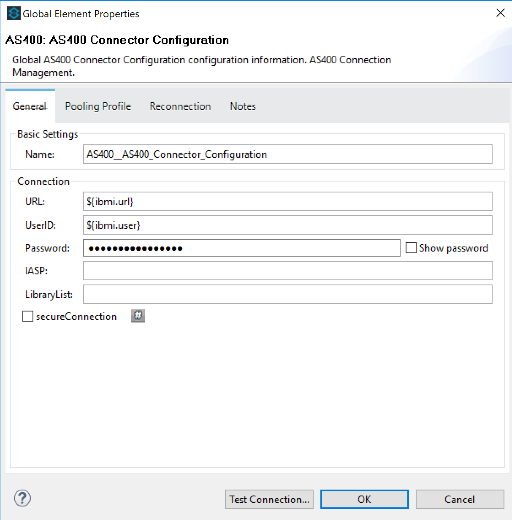Viewport: 512px width, 520px height.
Task: Select the UserID input box
Action: [x=287, y=225]
